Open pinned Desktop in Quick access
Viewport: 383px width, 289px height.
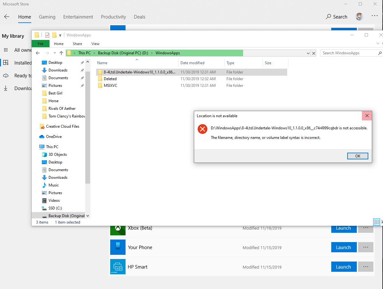[56, 63]
